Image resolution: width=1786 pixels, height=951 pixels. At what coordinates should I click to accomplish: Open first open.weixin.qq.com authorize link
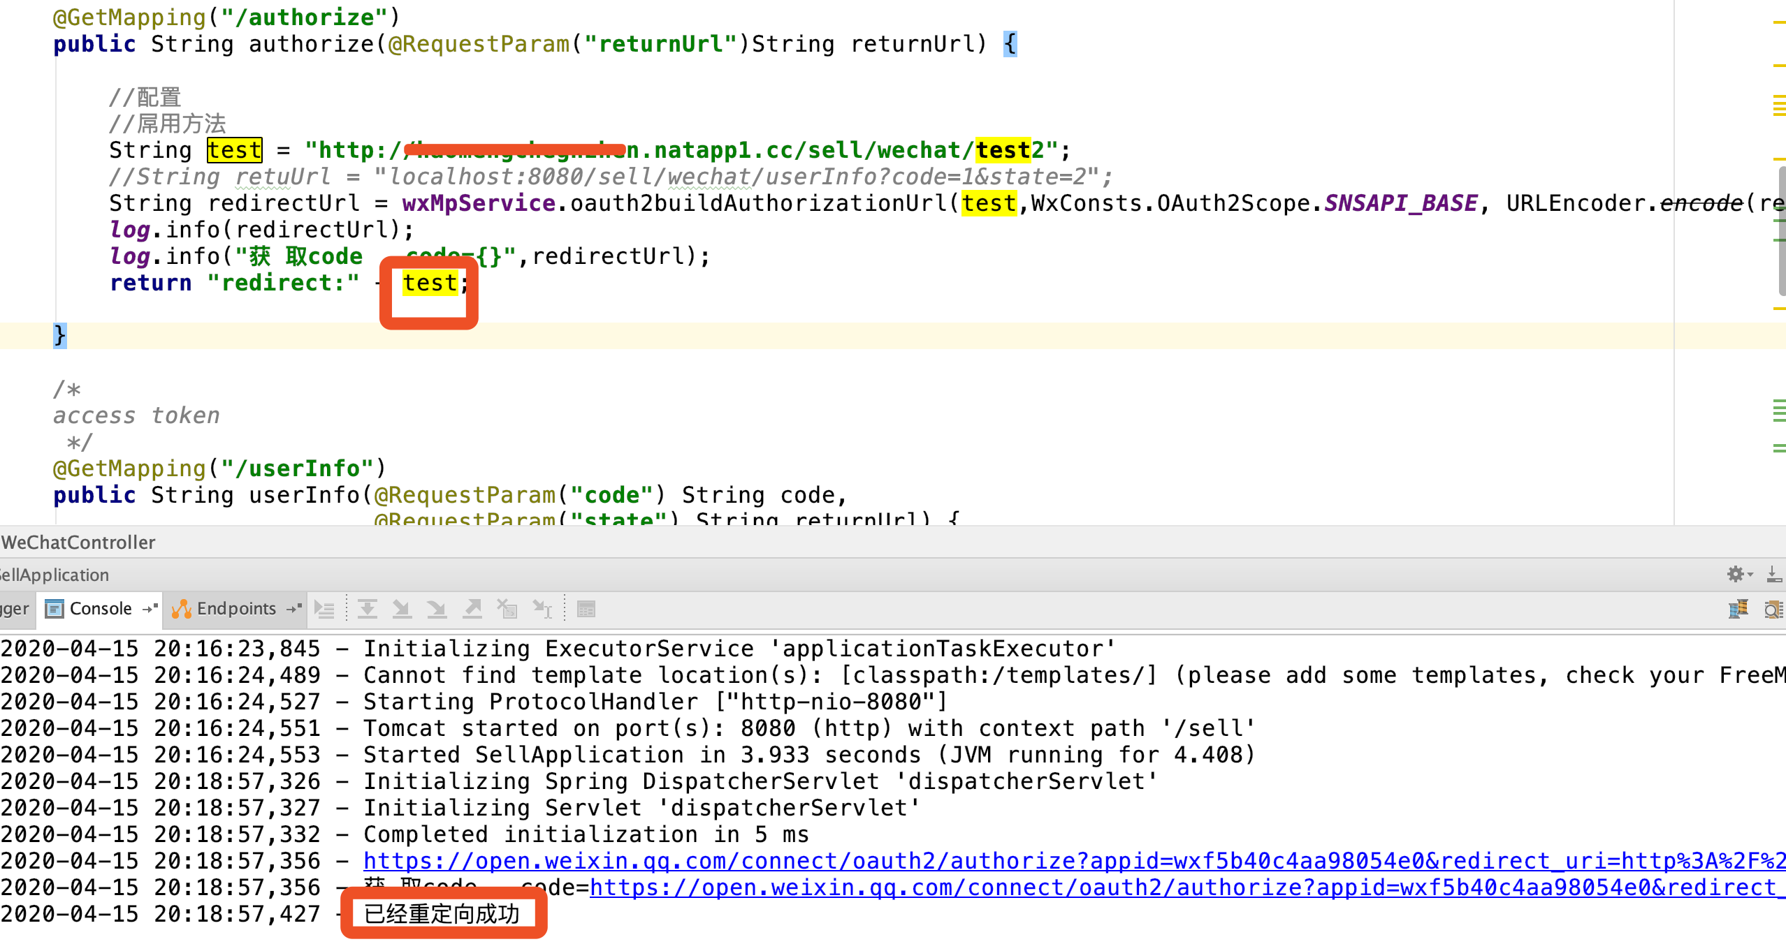click(1075, 861)
